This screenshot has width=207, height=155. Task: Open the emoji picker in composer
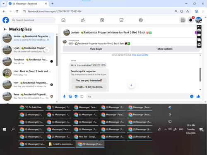tap(192, 96)
